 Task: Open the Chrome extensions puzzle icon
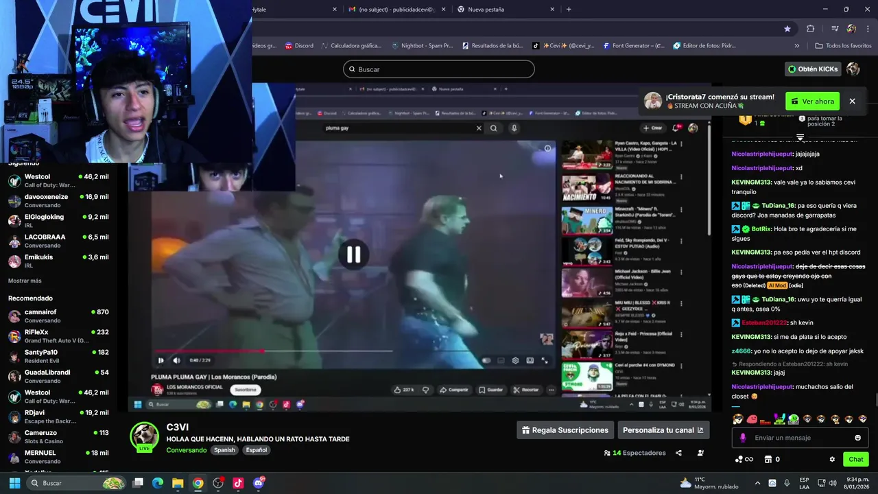810,29
